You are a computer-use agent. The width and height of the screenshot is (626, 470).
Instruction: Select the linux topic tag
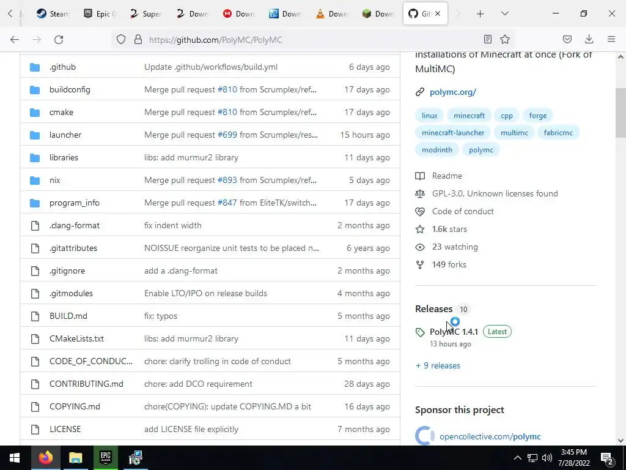click(430, 116)
